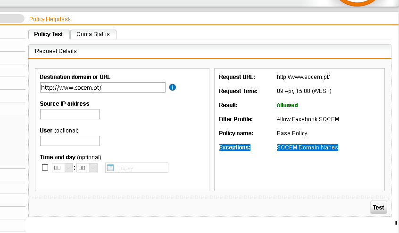Click the Test button

378,207
